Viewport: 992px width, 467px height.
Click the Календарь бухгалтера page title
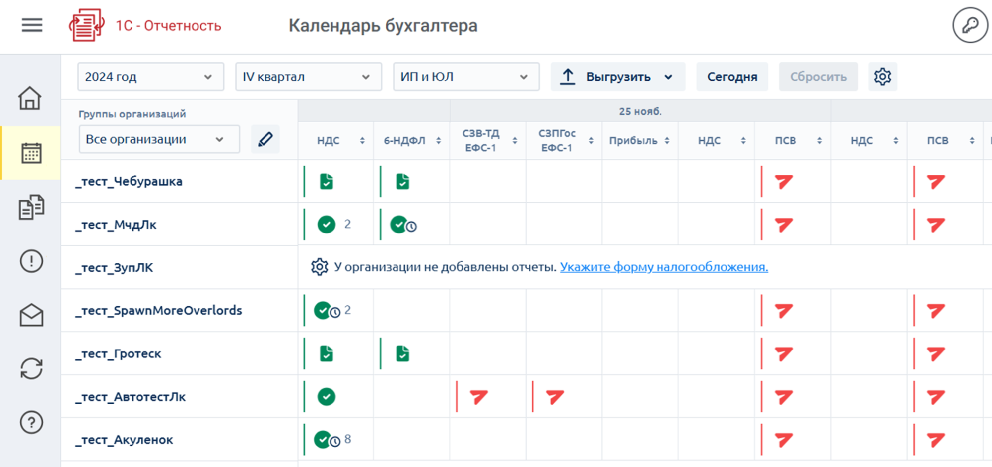pyautogui.click(x=383, y=26)
